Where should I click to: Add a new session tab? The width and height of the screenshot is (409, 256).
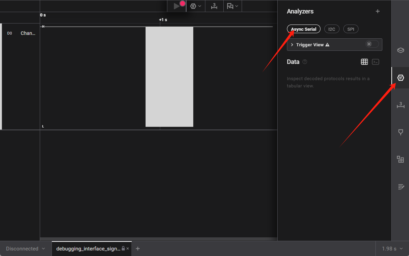pos(138,249)
